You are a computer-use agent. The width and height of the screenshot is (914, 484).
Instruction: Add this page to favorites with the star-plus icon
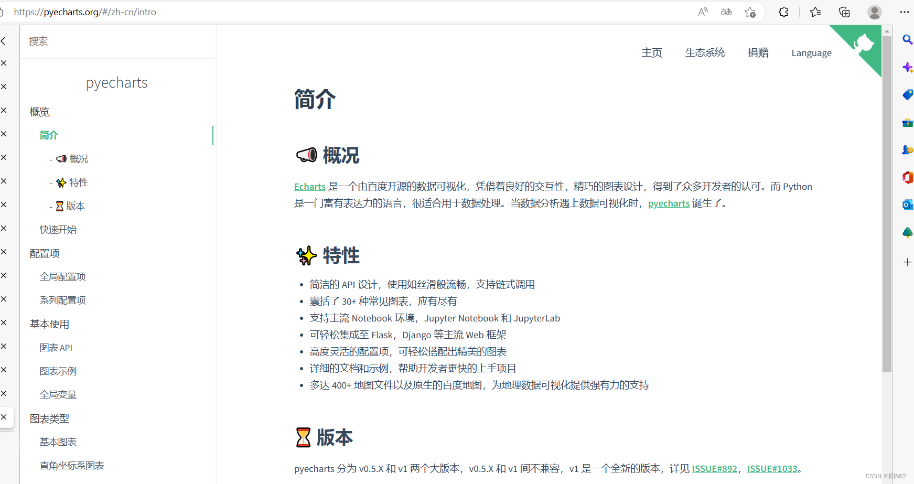750,12
